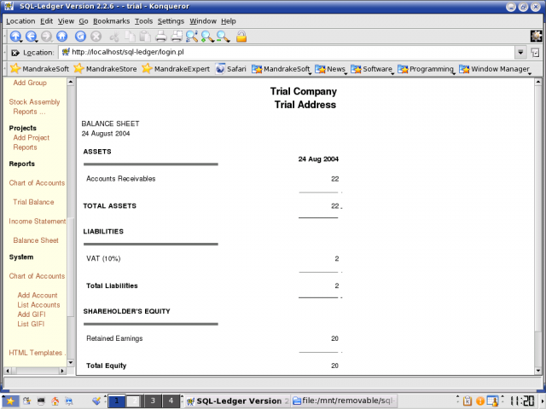Image resolution: width=546 pixels, height=409 pixels.
Task: Switch to the file:/mnt/removable taskbar window
Action: (x=344, y=400)
